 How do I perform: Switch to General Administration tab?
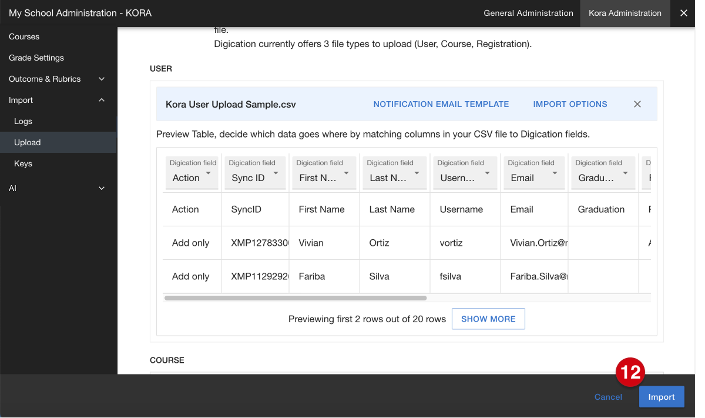[x=528, y=13]
